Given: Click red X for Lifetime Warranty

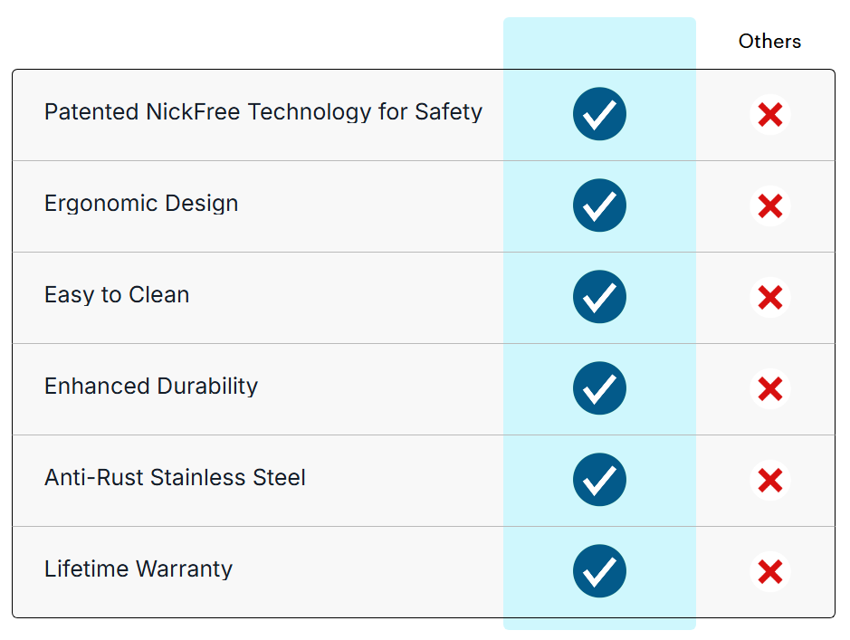Looking at the screenshot, I should tap(770, 571).
